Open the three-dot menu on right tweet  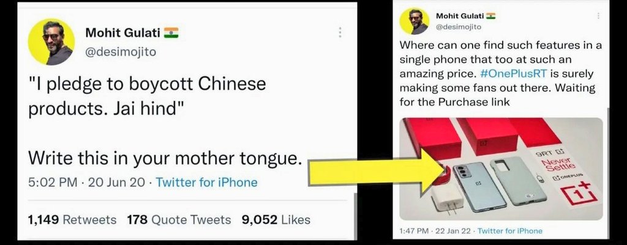pos(598,15)
